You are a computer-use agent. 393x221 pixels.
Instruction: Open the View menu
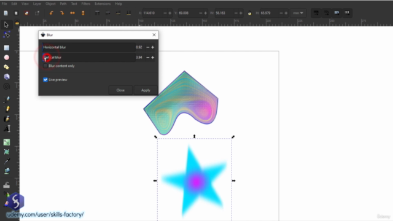25,4
